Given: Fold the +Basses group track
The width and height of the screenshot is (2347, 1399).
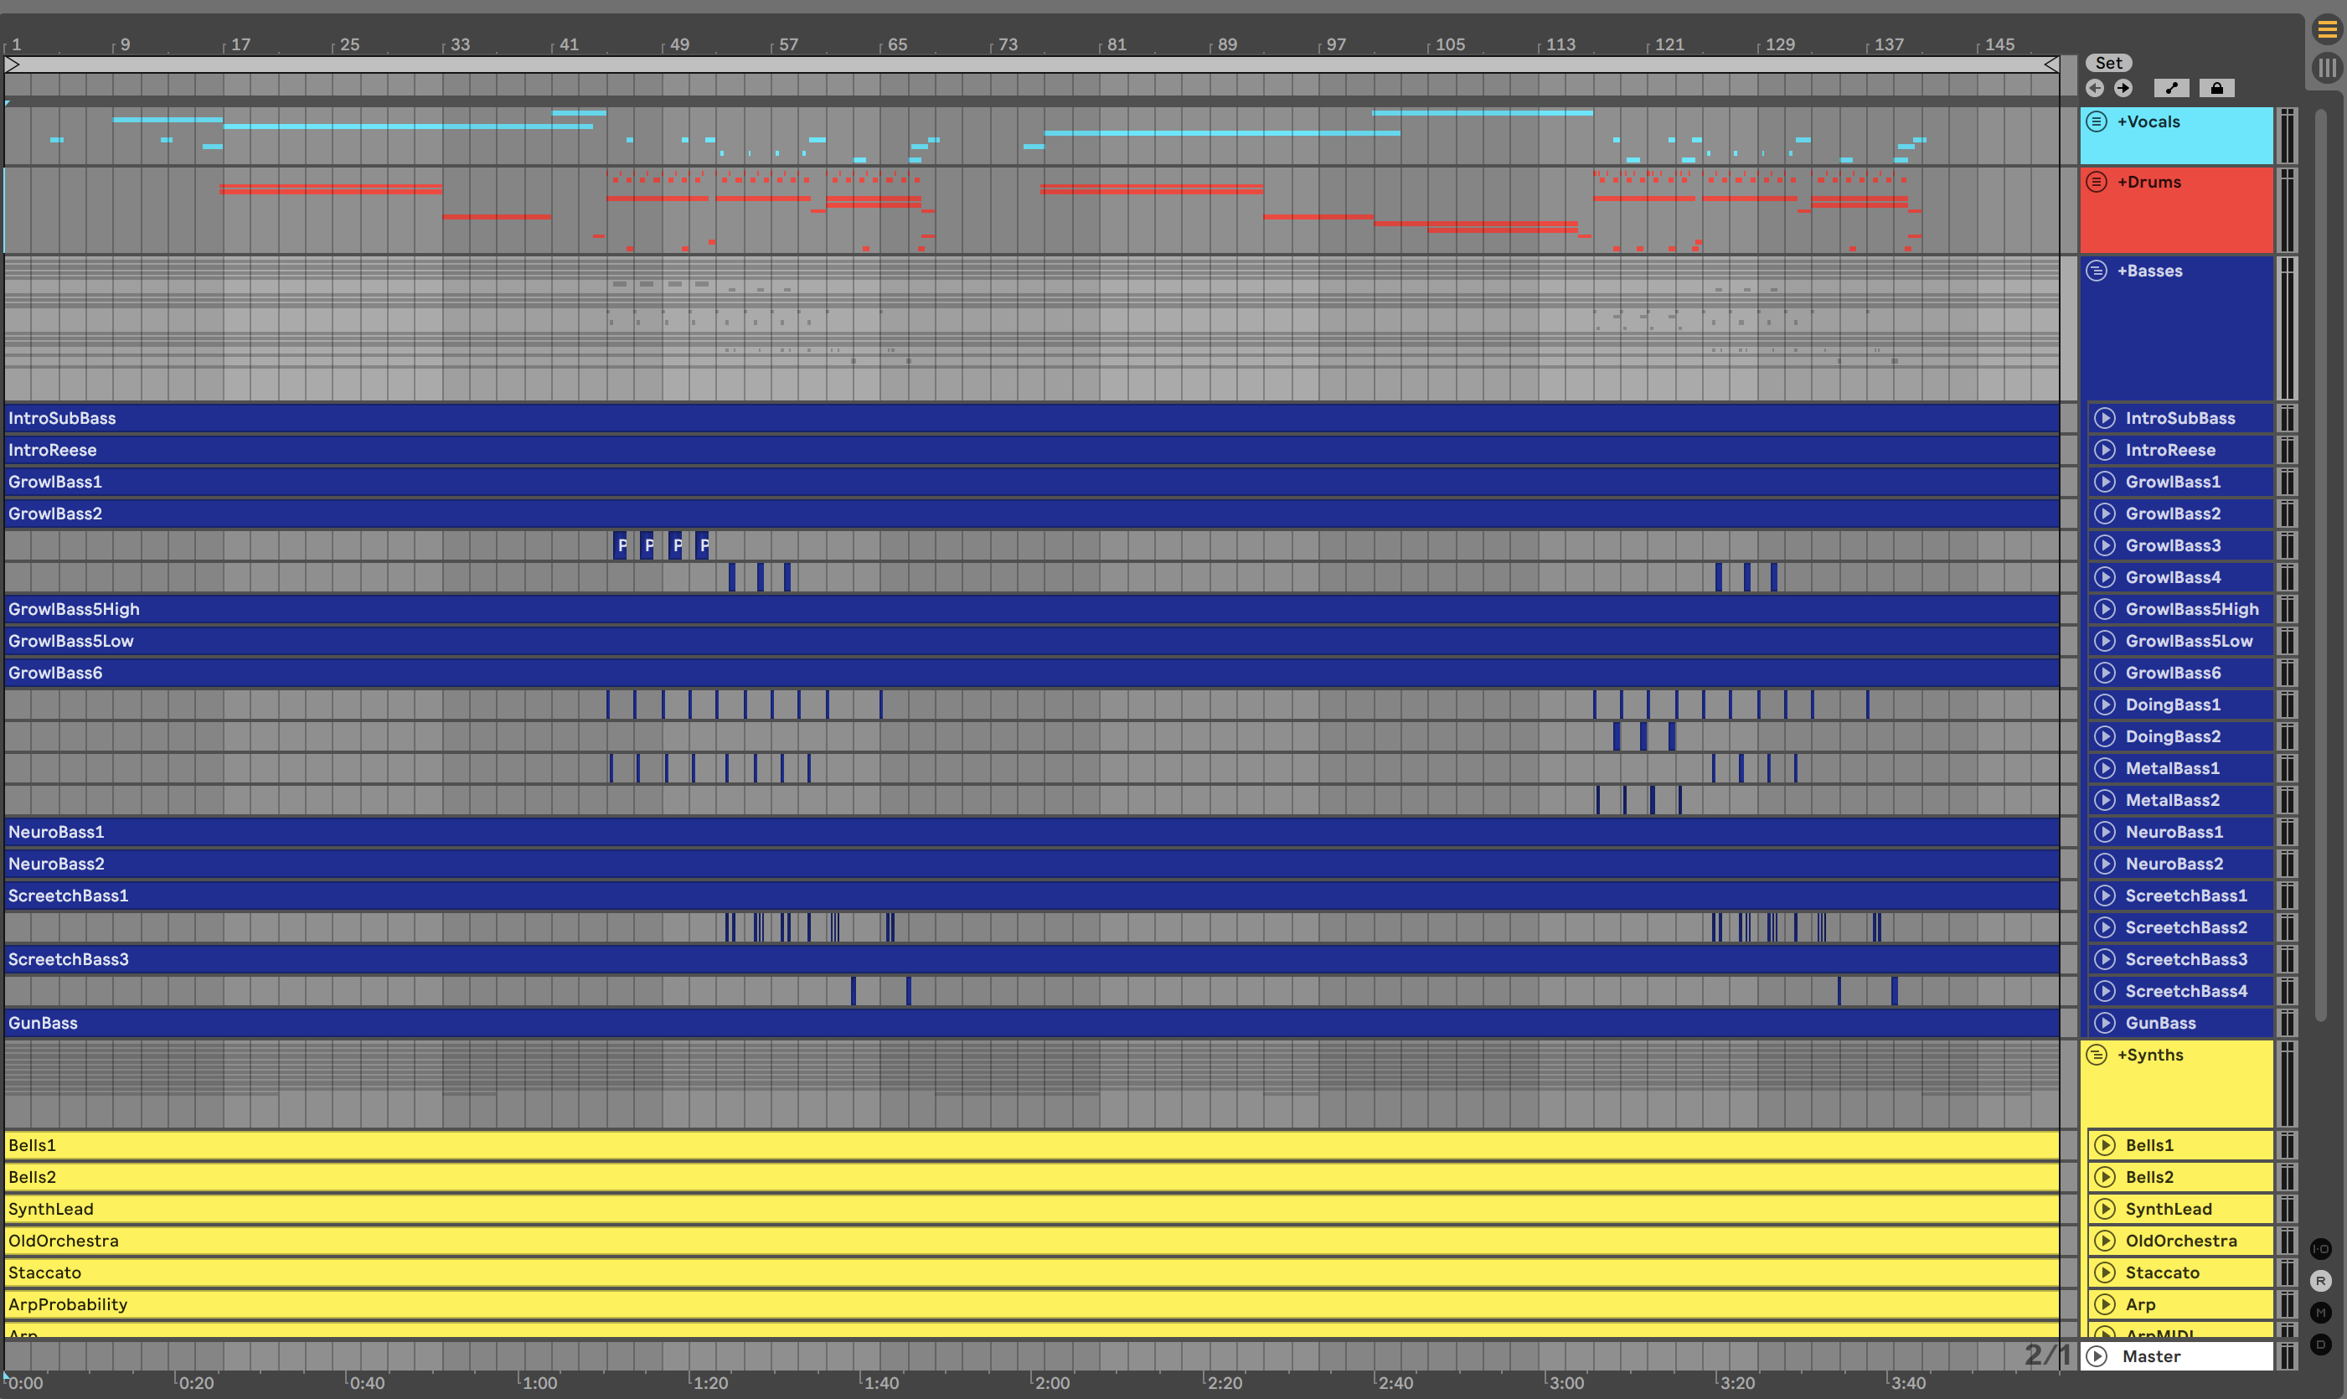Looking at the screenshot, I should tap(2097, 271).
